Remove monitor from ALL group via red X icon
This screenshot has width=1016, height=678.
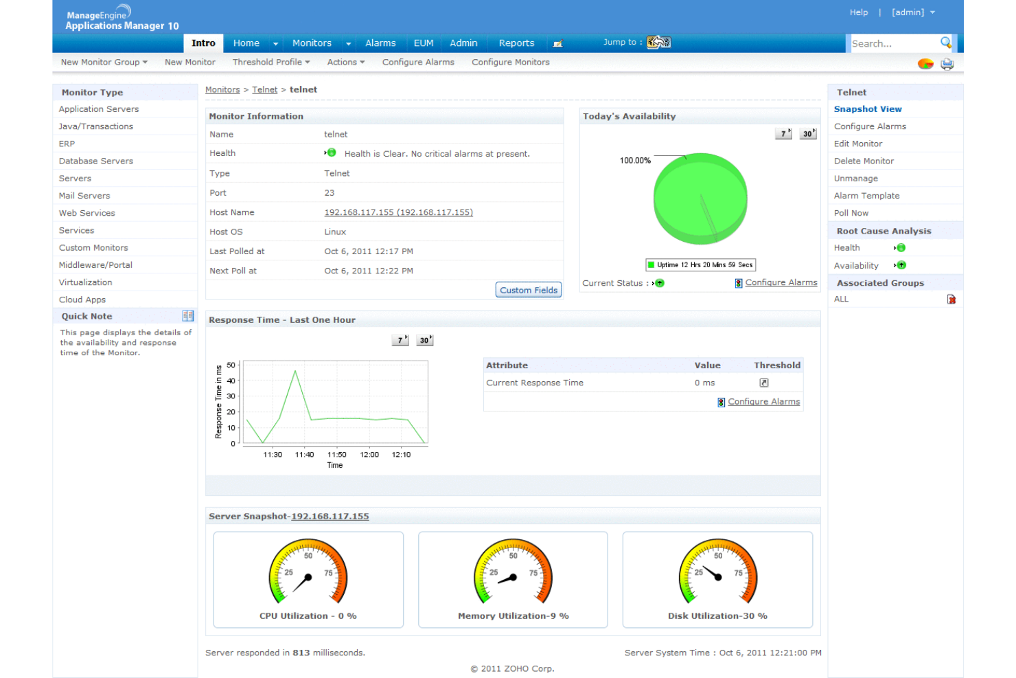point(951,299)
